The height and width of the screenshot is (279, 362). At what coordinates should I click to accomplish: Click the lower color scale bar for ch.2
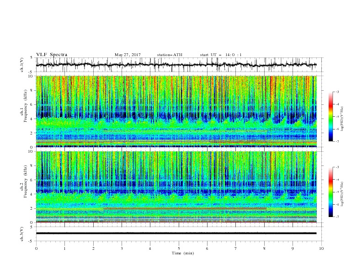point(331,192)
